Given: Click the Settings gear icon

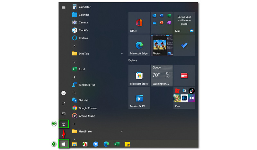Looking at the screenshot, I should coord(64,124).
